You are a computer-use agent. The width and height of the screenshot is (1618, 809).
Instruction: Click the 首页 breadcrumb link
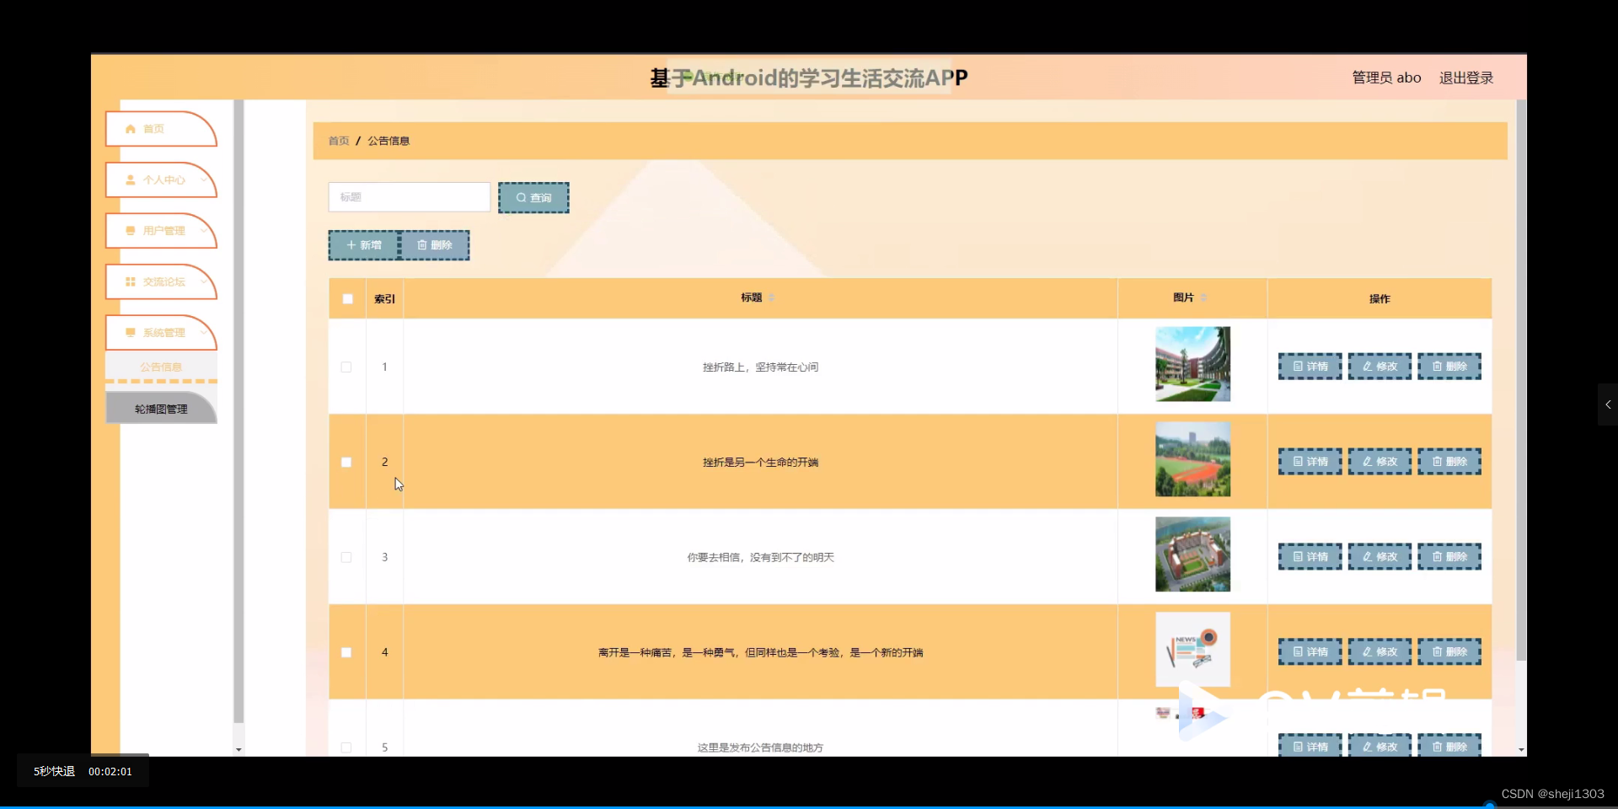pyautogui.click(x=337, y=140)
